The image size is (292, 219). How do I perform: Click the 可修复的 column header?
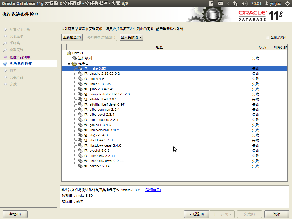click(x=280, y=47)
